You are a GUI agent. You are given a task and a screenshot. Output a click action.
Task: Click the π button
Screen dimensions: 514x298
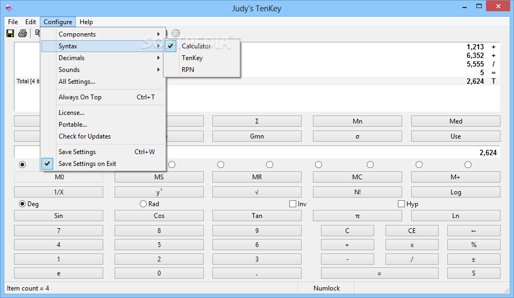(358, 216)
